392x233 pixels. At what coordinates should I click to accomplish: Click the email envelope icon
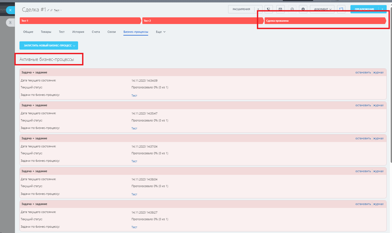pyautogui.click(x=280, y=9)
